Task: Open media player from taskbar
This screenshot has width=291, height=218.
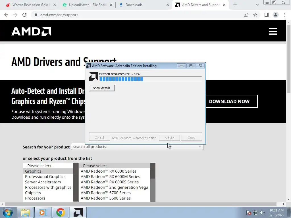Action: 43,212
